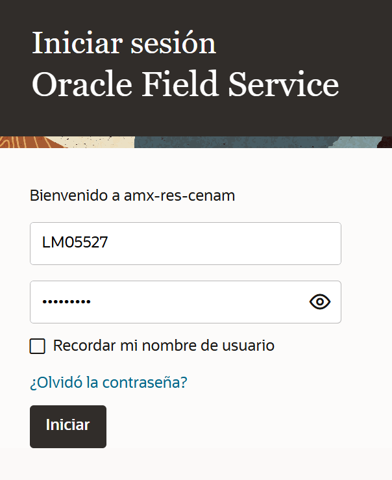Open the forgotten password recovery link

click(108, 383)
